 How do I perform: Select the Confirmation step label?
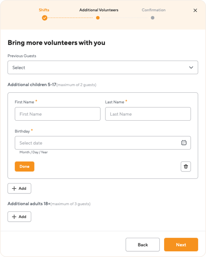point(154,10)
